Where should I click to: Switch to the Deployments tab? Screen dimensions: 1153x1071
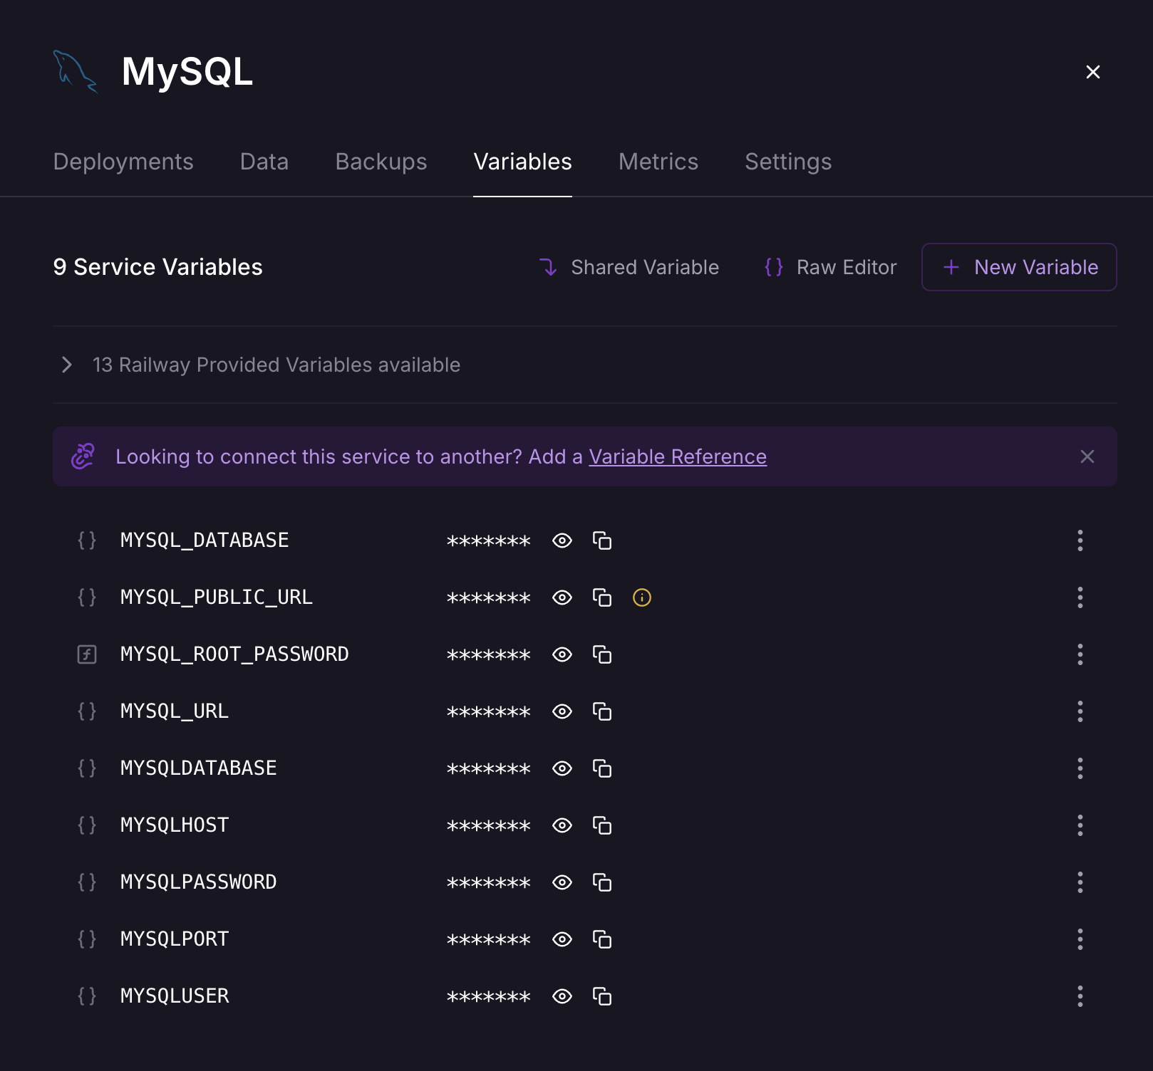[x=123, y=162]
